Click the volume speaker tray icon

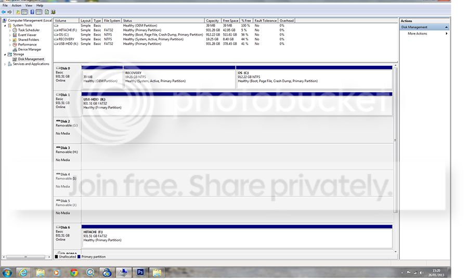click(x=421, y=273)
